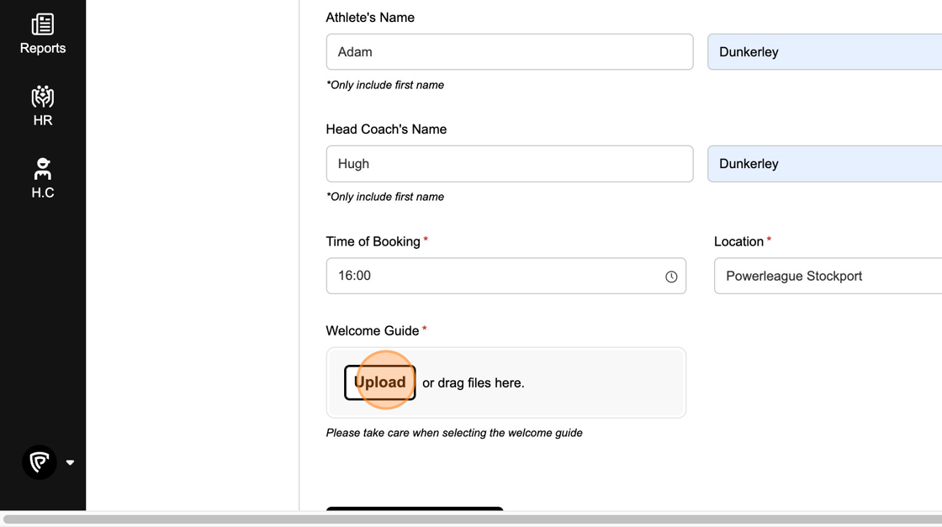The width and height of the screenshot is (942, 527).
Task: Open the Location Powerleague Stockport field
Action: 828,276
